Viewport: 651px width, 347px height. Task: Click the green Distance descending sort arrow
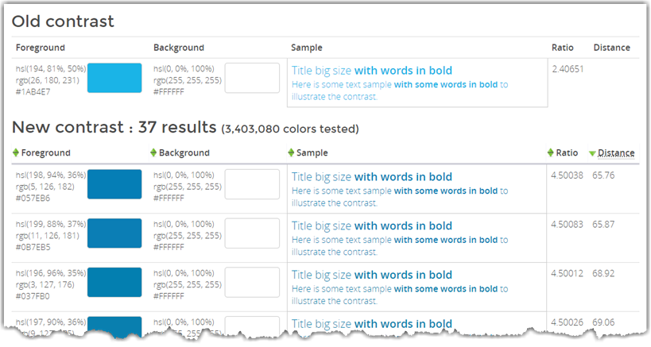tap(592, 154)
